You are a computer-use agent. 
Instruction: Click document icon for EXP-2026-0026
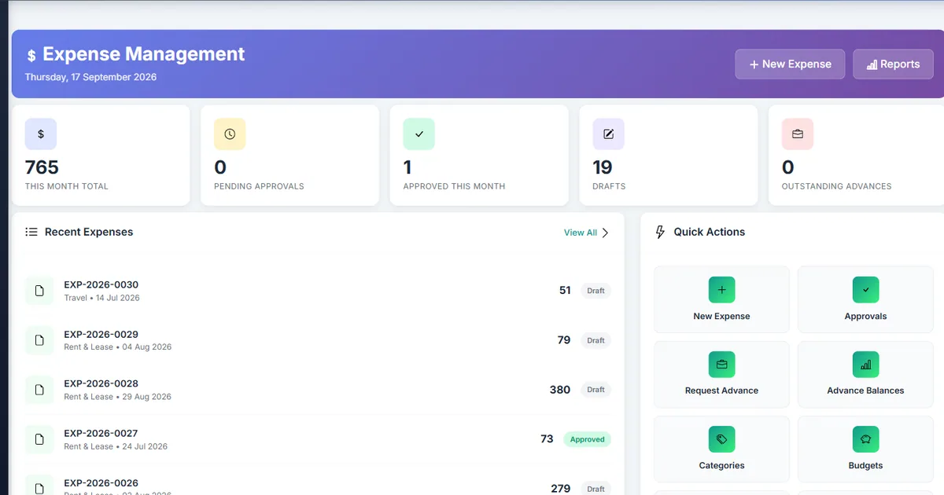(39, 486)
